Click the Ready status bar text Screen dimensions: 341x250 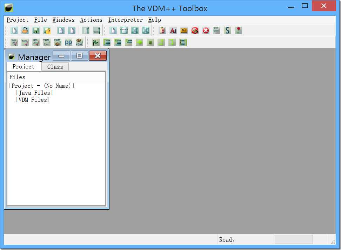pos(227,239)
